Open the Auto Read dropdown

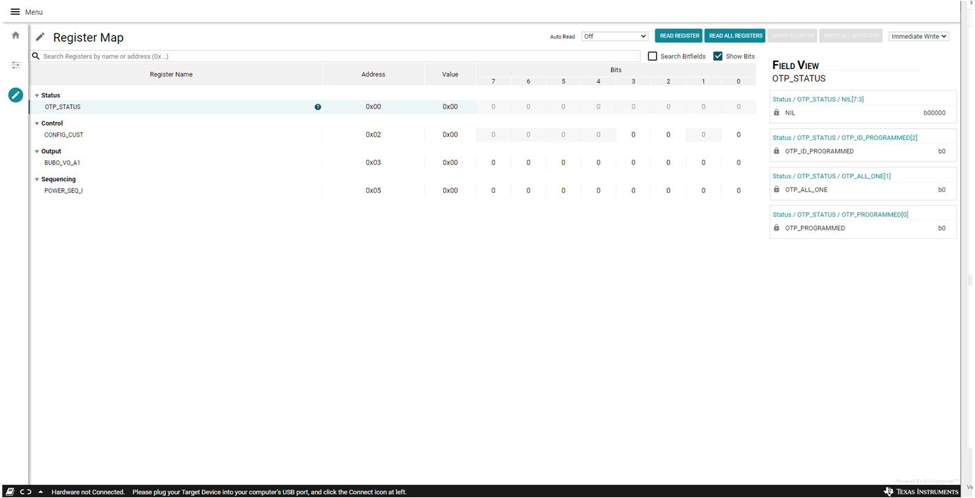point(614,36)
